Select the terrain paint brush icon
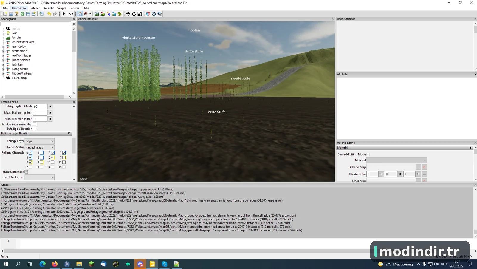Image resolution: width=477 pixels, height=269 pixels. click(x=103, y=14)
